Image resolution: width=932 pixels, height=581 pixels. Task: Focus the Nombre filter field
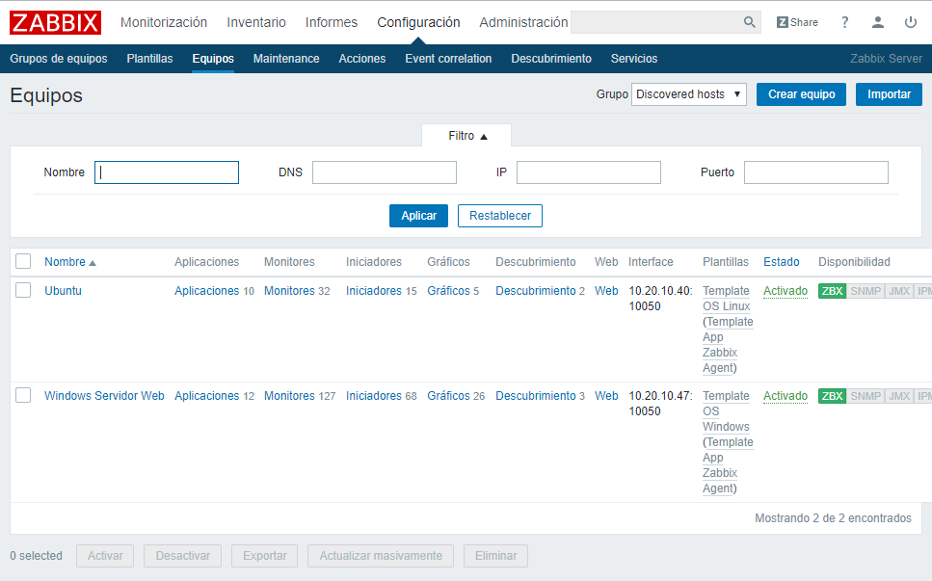tap(167, 172)
